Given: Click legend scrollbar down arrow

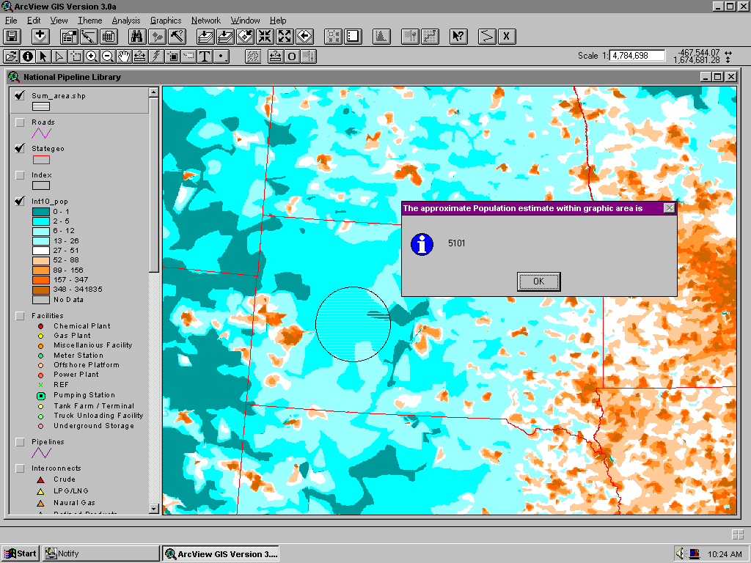Looking at the screenshot, I should tap(154, 509).
